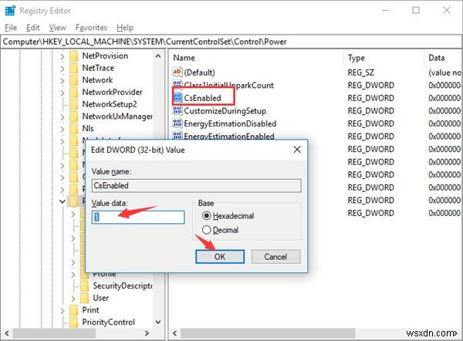Screen dimensions: 463x341
Task: Click the NetworkSetup2 folder icon
Action: tap(73, 104)
